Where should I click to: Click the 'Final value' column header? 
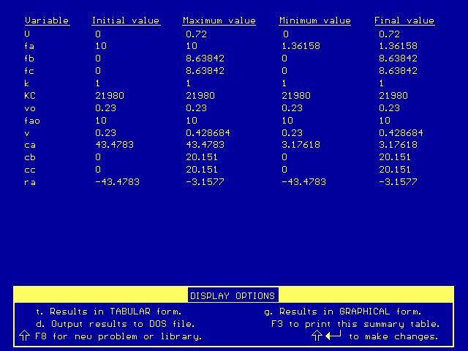(404, 20)
